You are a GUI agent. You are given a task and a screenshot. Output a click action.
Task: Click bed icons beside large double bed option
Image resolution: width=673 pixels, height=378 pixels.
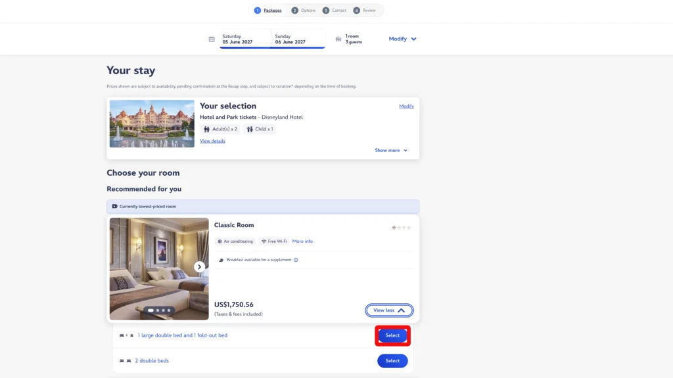click(127, 335)
